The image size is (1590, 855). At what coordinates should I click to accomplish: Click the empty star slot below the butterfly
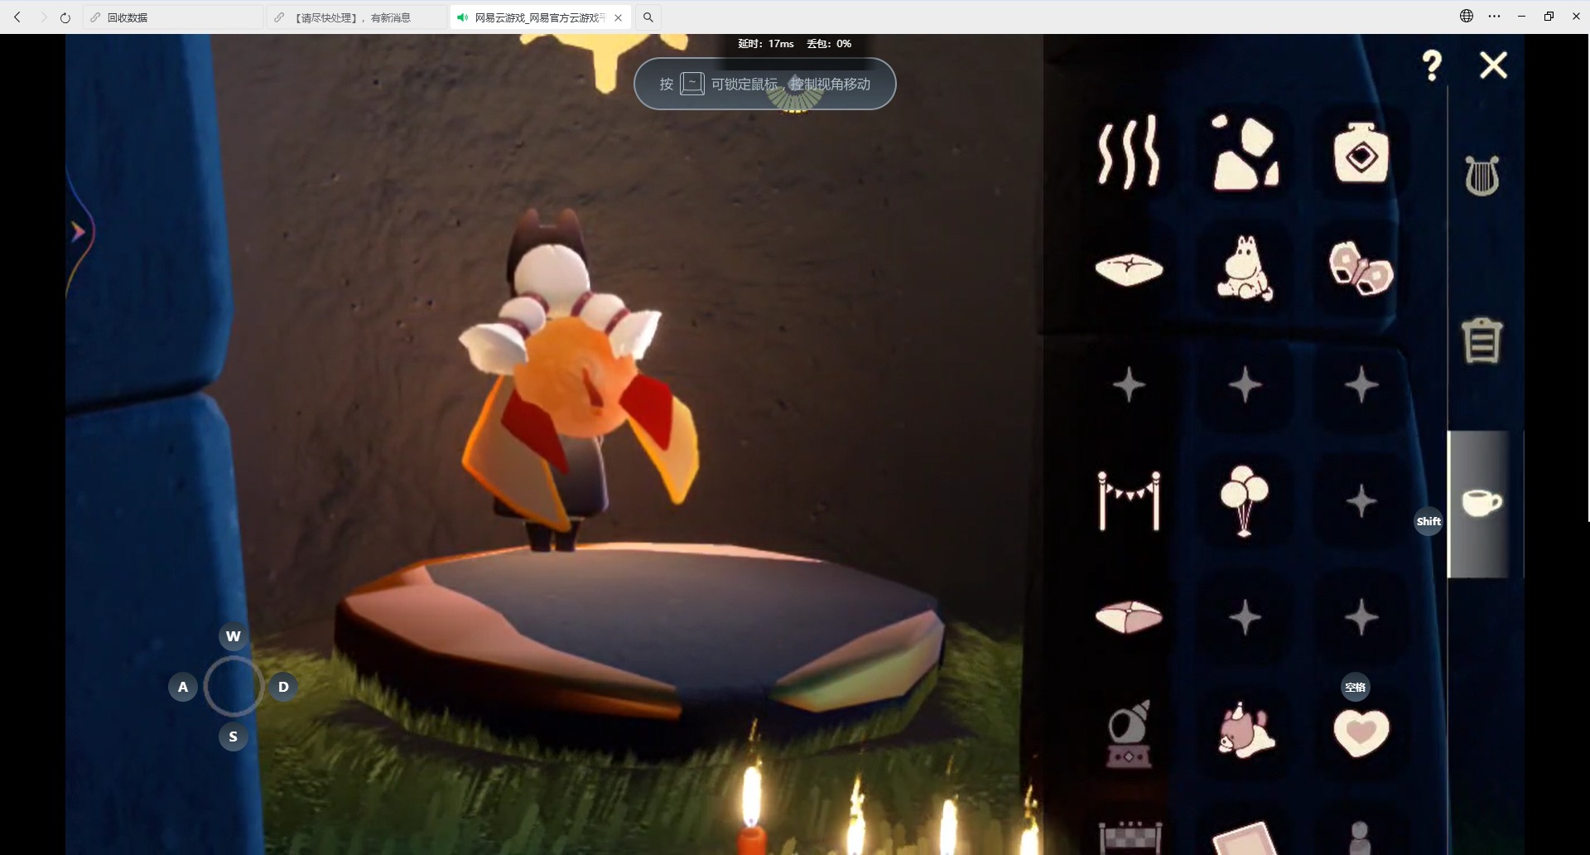pos(1361,385)
